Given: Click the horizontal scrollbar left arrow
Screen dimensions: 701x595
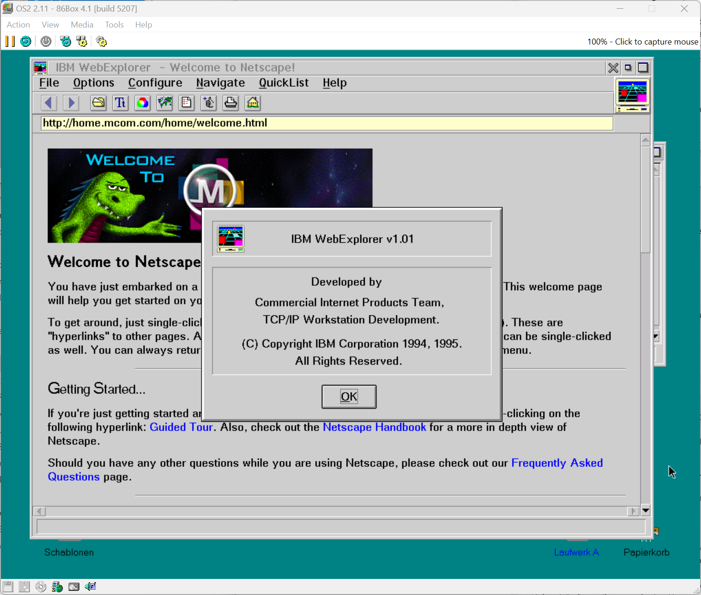Looking at the screenshot, I should coord(40,511).
